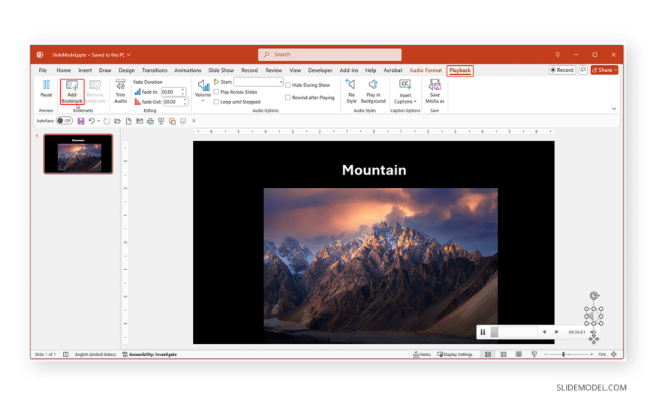653x404 pixels.
Task: Select the Playback tab
Action: point(460,70)
